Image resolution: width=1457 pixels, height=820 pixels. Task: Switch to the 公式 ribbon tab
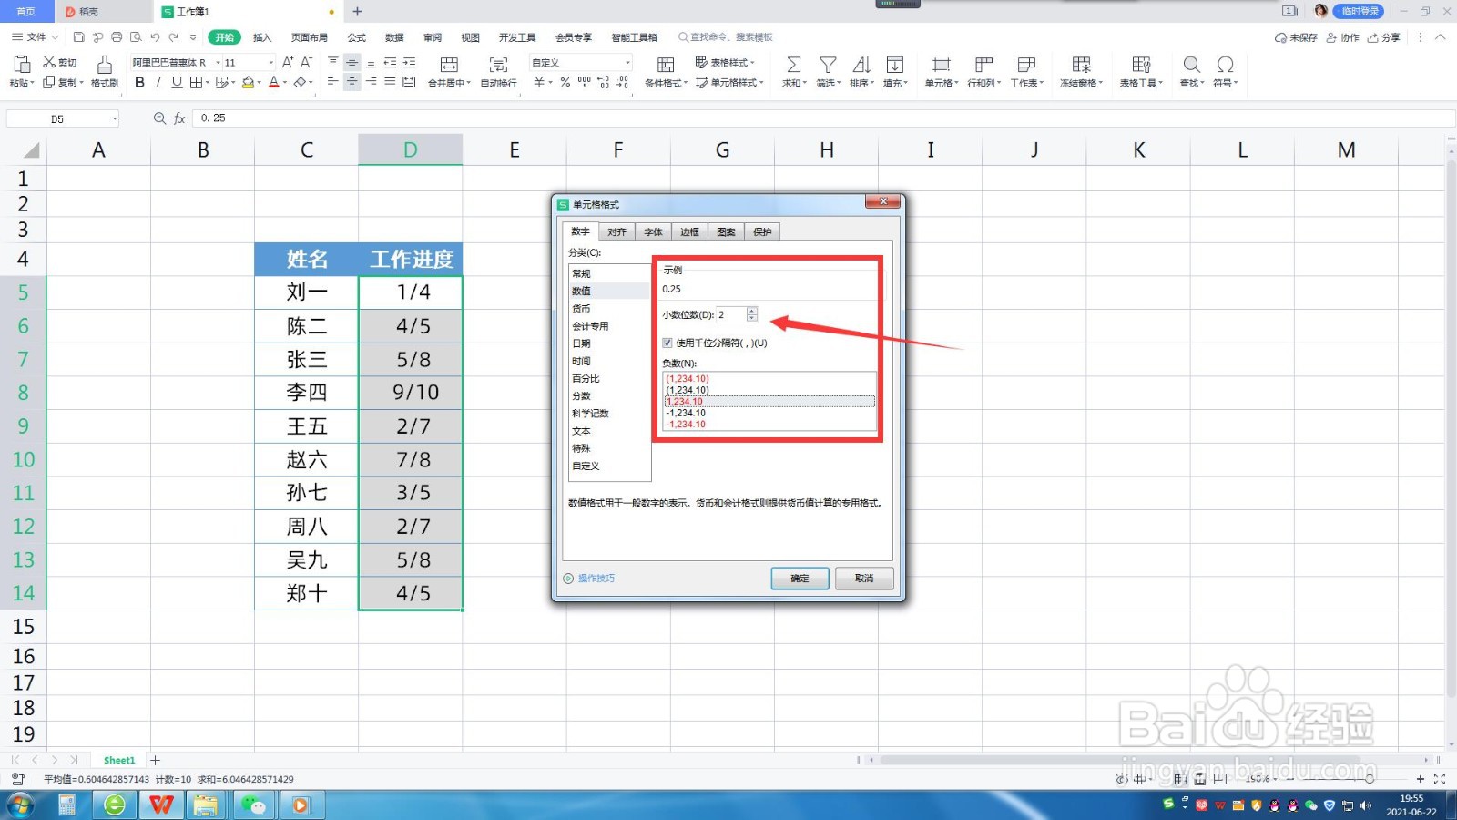(356, 37)
